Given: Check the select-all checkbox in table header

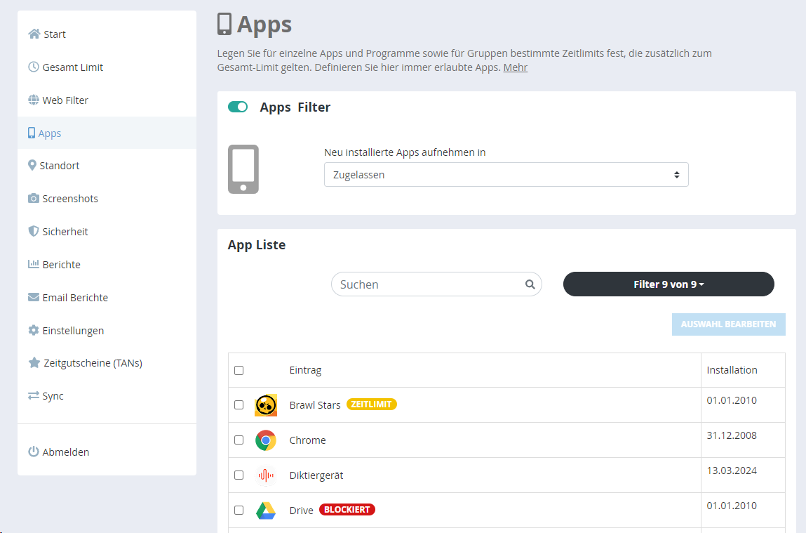Looking at the screenshot, I should (x=239, y=370).
